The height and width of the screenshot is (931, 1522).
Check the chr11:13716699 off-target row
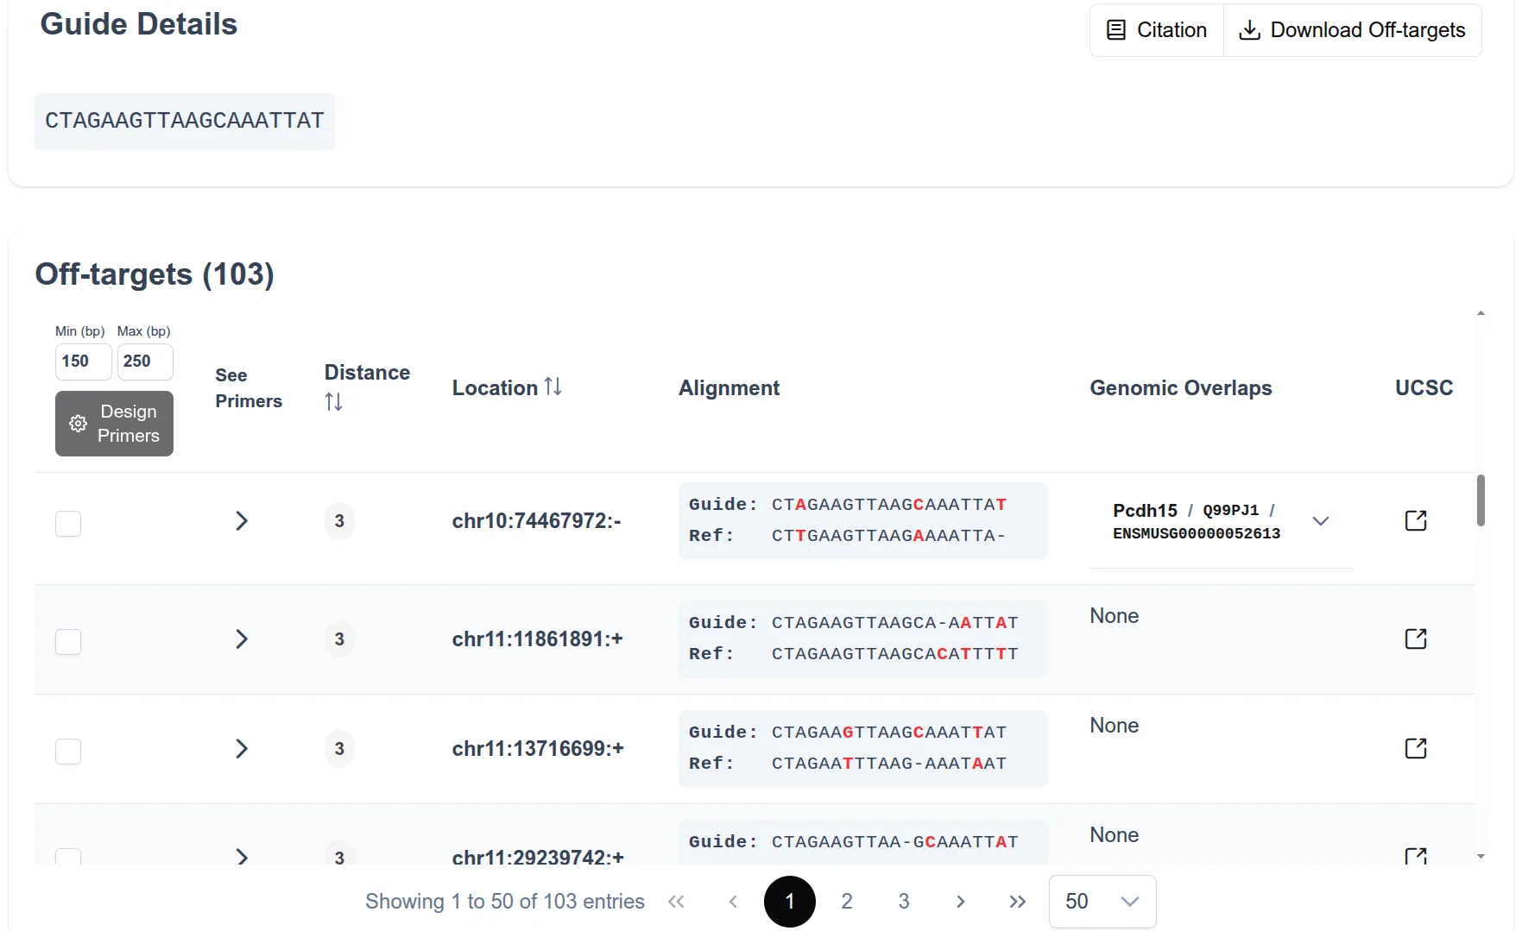tap(68, 752)
